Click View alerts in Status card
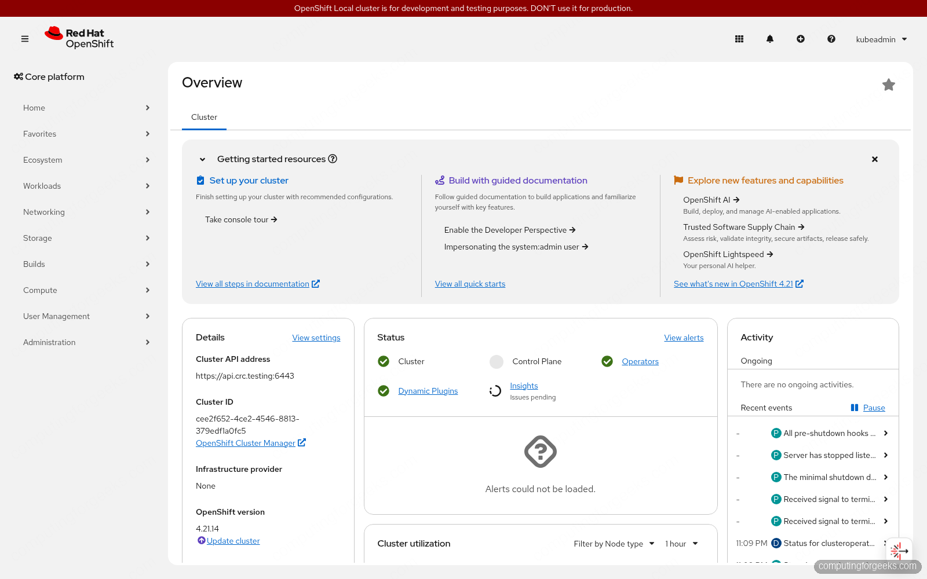927x579 pixels. [x=684, y=338]
